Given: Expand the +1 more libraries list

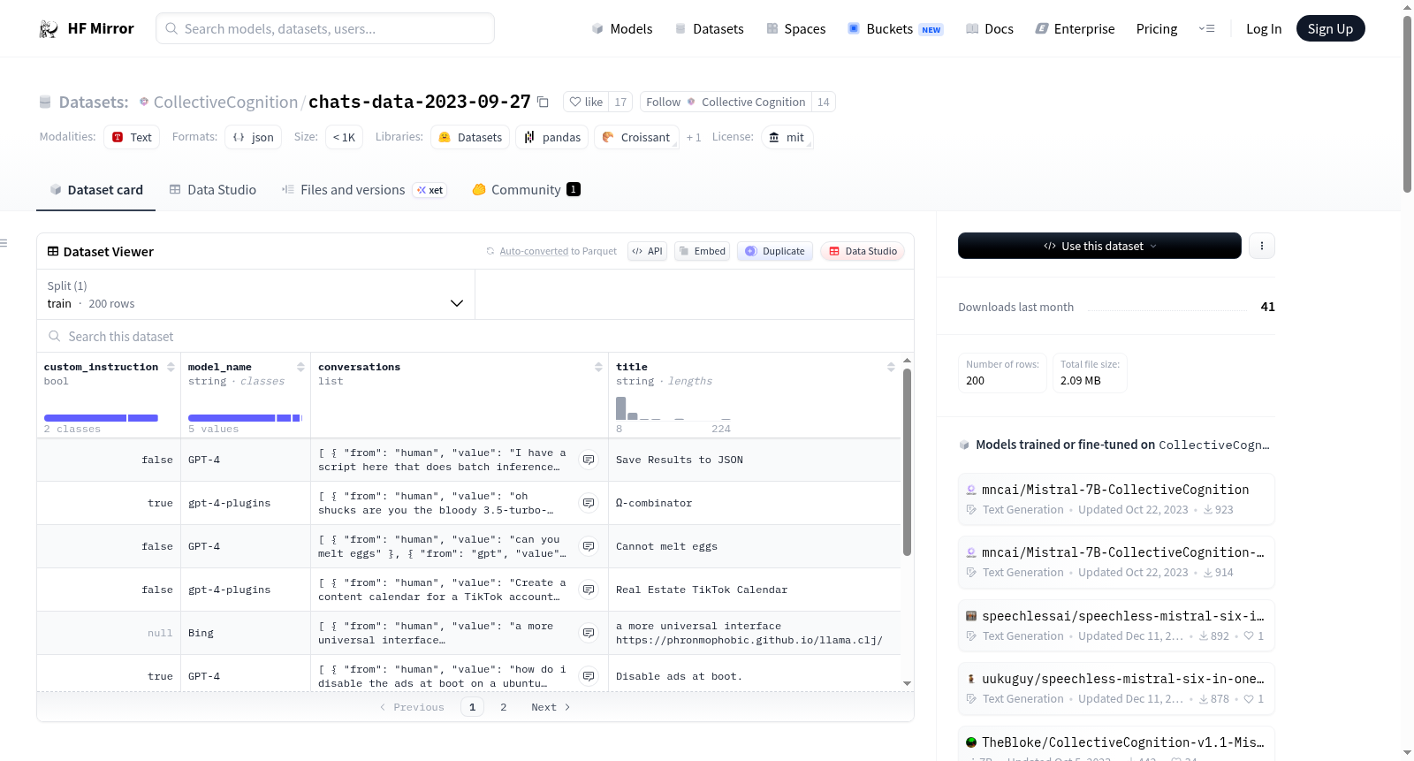Looking at the screenshot, I should click(x=694, y=138).
